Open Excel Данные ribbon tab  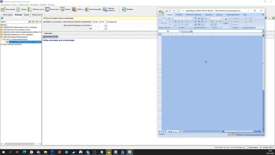[219, 15]
